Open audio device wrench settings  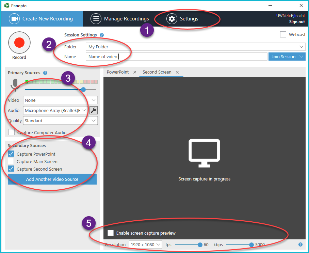pyautogui.click(x=94, y=110)
